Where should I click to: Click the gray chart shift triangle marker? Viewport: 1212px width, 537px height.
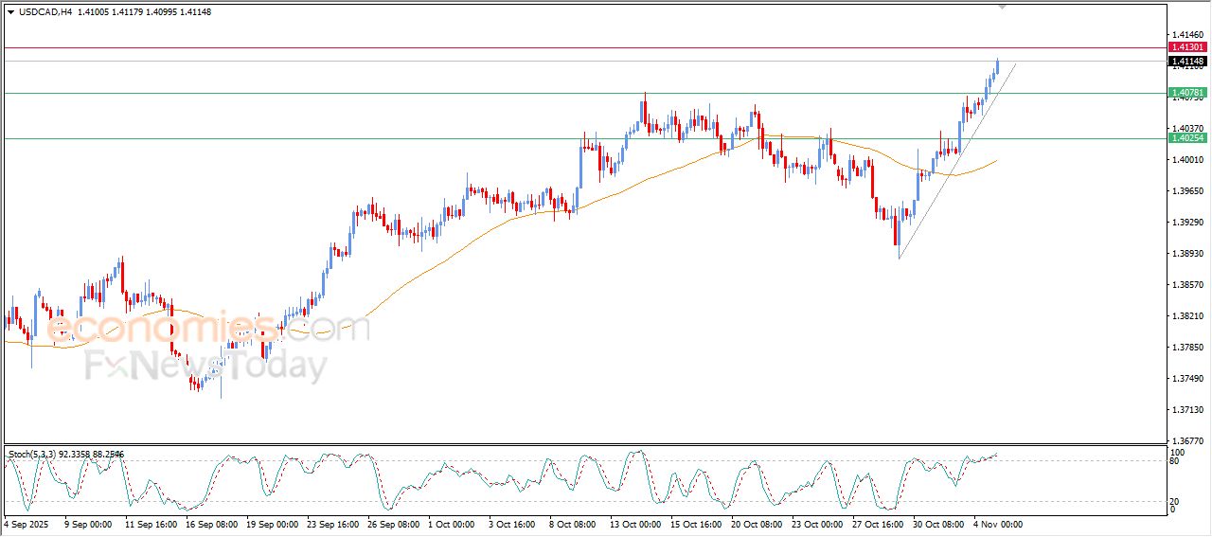pyautogui.click(x=1003, y=7)
